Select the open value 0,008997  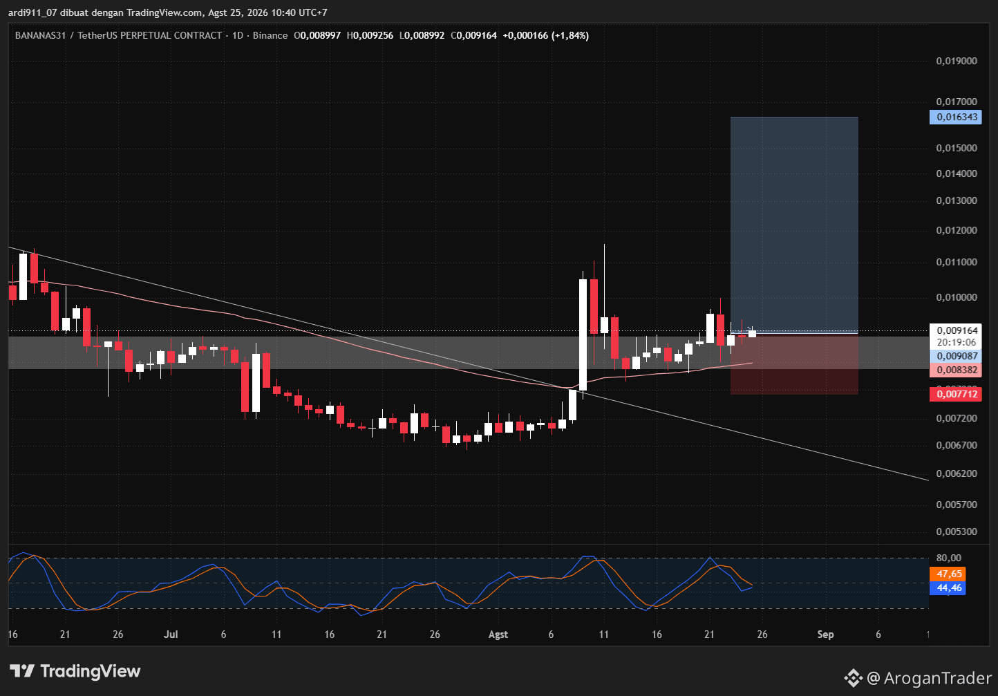point(317,35)
